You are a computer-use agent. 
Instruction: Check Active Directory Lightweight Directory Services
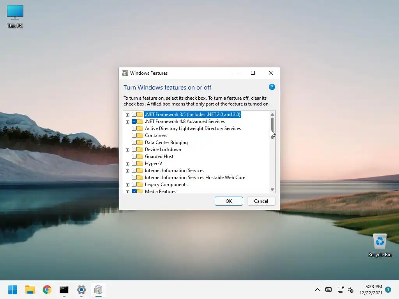pos(134,128)
